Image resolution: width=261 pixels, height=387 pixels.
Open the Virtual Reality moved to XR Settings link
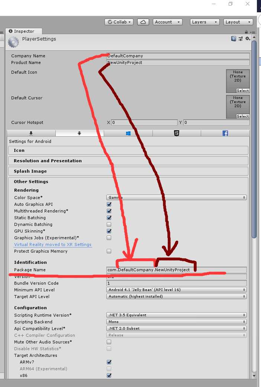pyautogui.click(x=53, y=244)
